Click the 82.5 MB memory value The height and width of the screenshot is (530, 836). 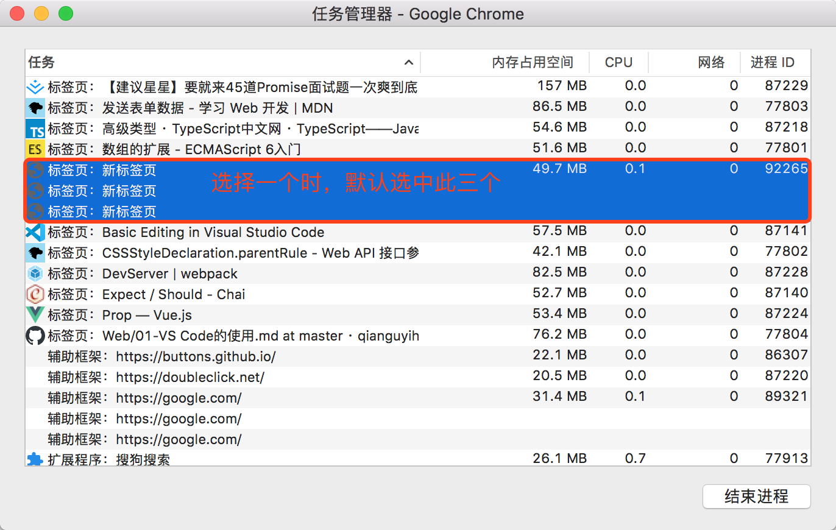point(559,272)
